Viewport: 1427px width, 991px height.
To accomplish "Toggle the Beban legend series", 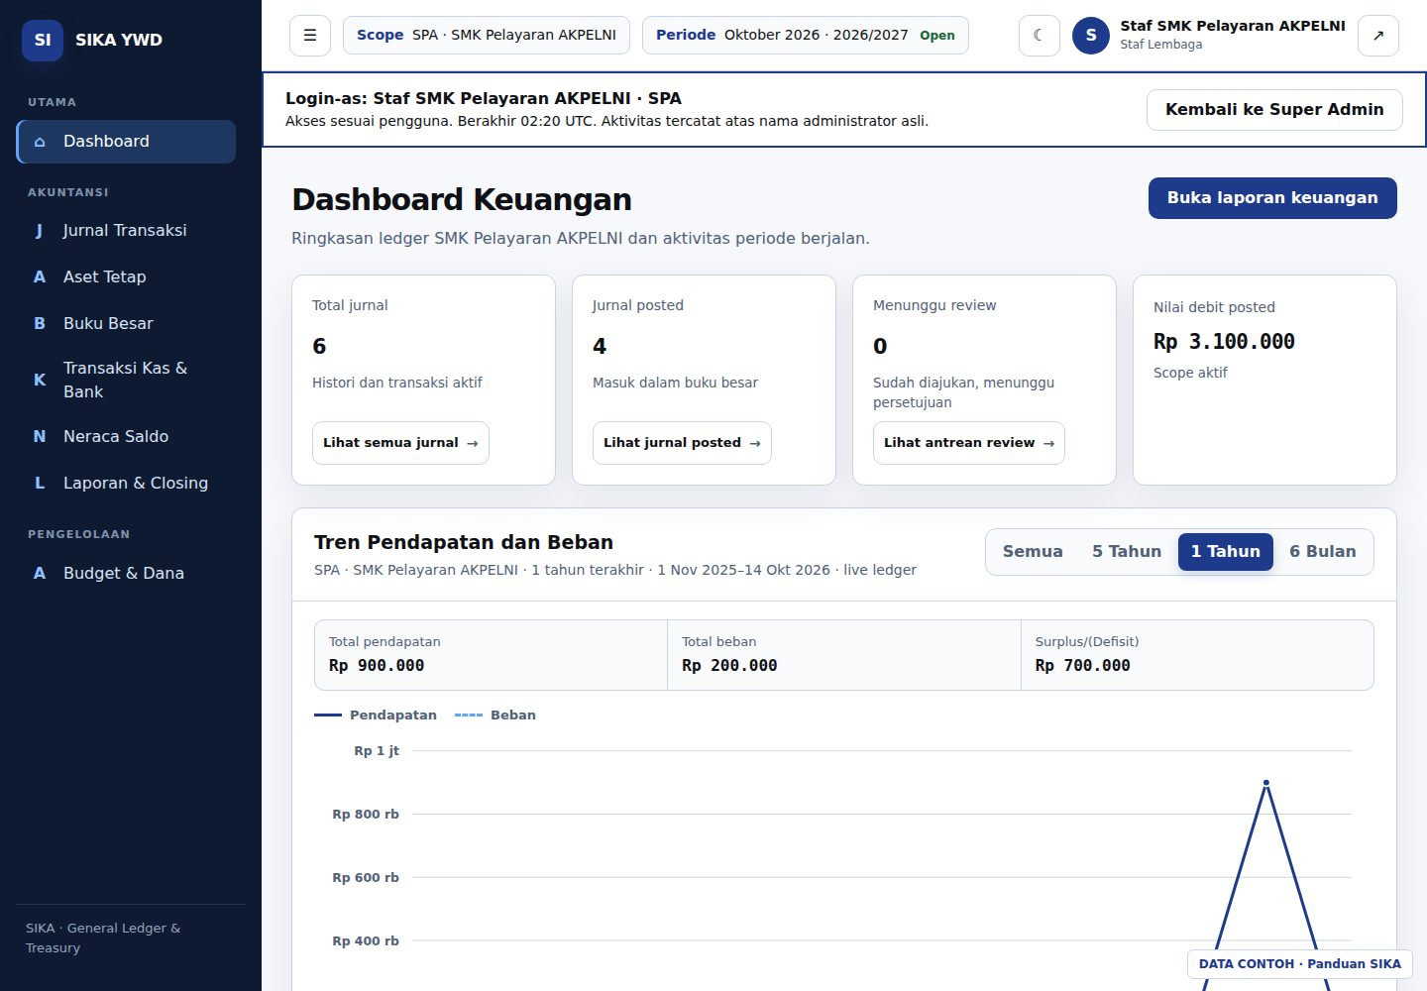I will pyautogui.click(x=495, y=716).
